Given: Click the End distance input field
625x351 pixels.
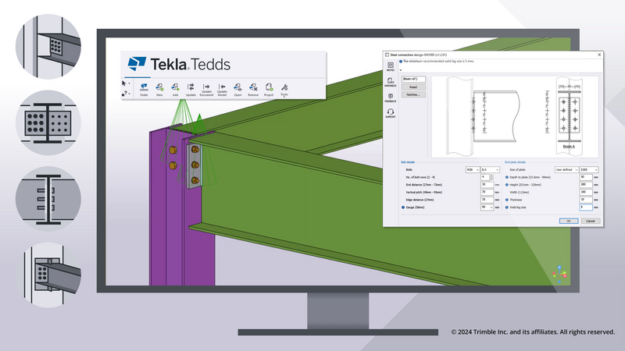Looking at the screenshot, I should tap(487, 185).
